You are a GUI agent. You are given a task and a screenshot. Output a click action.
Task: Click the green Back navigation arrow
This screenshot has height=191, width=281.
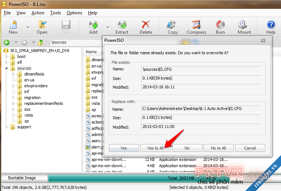pyautogui.click(x=7, y=43)
